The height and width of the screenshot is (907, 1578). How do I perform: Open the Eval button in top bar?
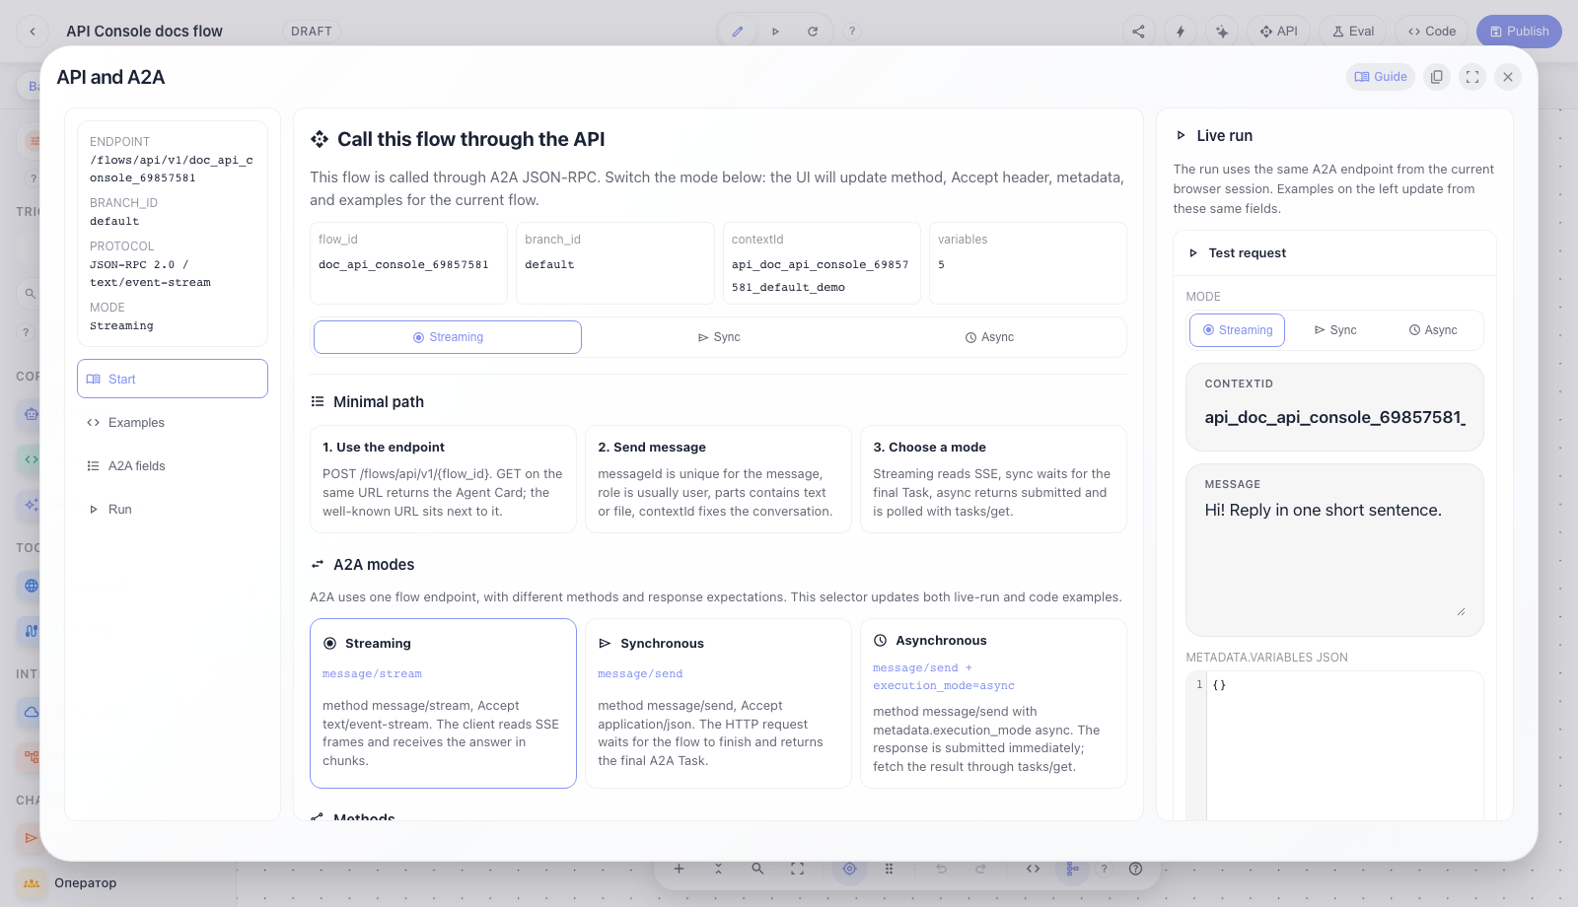[1352, 32]
